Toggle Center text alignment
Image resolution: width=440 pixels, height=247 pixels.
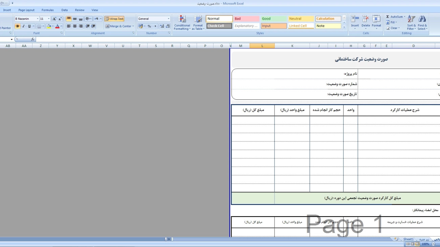click(75, 26)
